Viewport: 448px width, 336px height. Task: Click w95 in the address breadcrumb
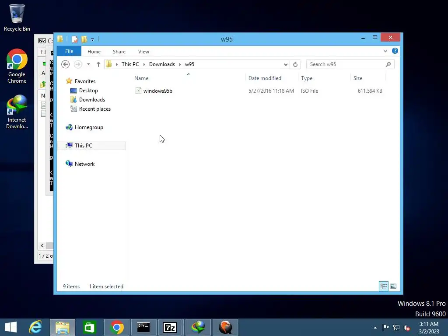(x=189, y=64)
